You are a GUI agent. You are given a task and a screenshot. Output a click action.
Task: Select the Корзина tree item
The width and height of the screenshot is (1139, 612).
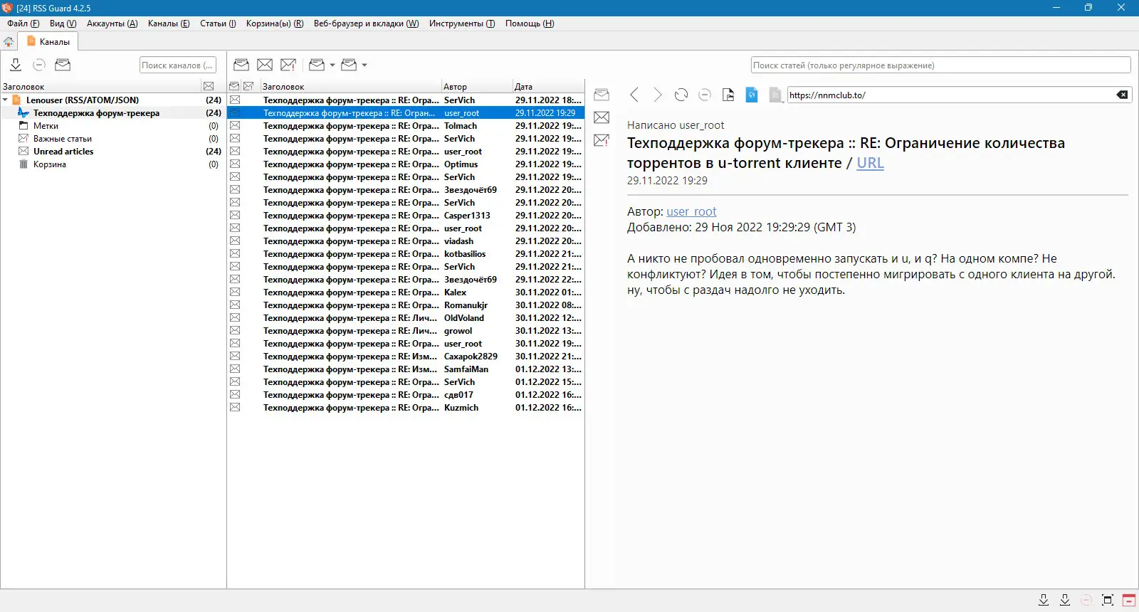click(x=50, y=164)
